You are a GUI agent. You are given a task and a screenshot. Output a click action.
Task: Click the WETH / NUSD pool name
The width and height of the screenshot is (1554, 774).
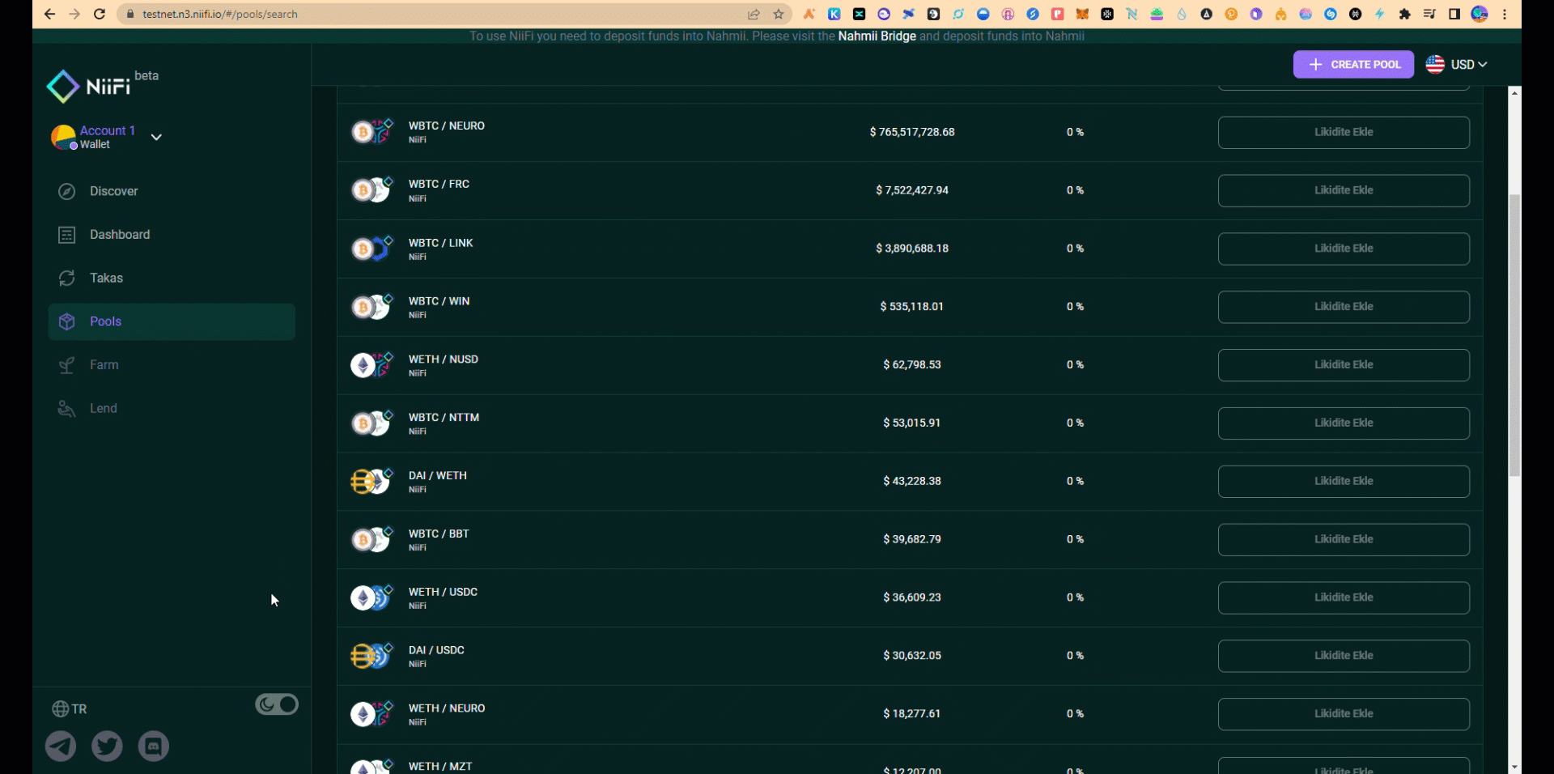(x=443, y=359)
